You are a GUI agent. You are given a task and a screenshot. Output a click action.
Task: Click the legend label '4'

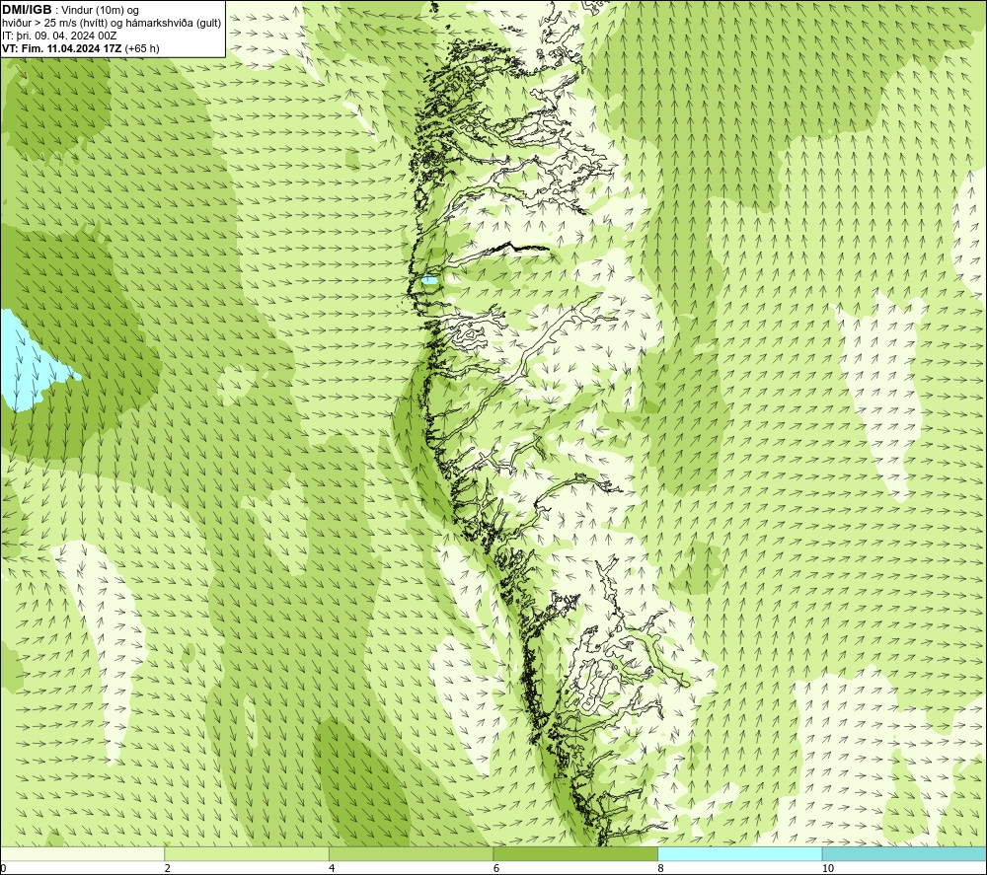pos(332,868)
